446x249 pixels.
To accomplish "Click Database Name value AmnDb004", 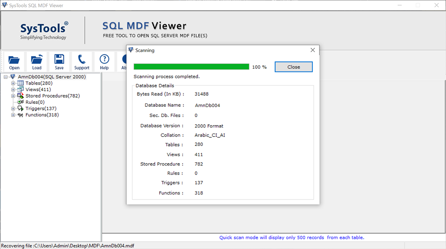I will pos(207,105).
